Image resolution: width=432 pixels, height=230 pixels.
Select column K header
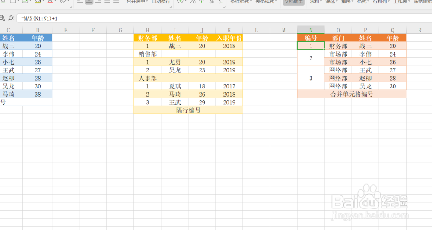(x=229, y=30)
